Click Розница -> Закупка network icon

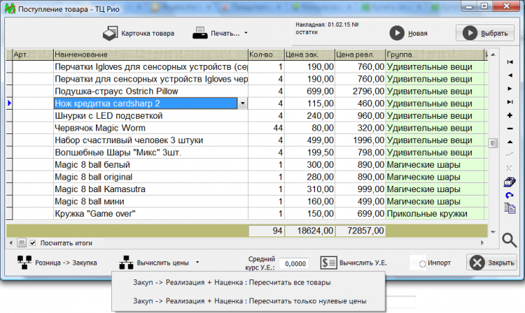(24, 263)
